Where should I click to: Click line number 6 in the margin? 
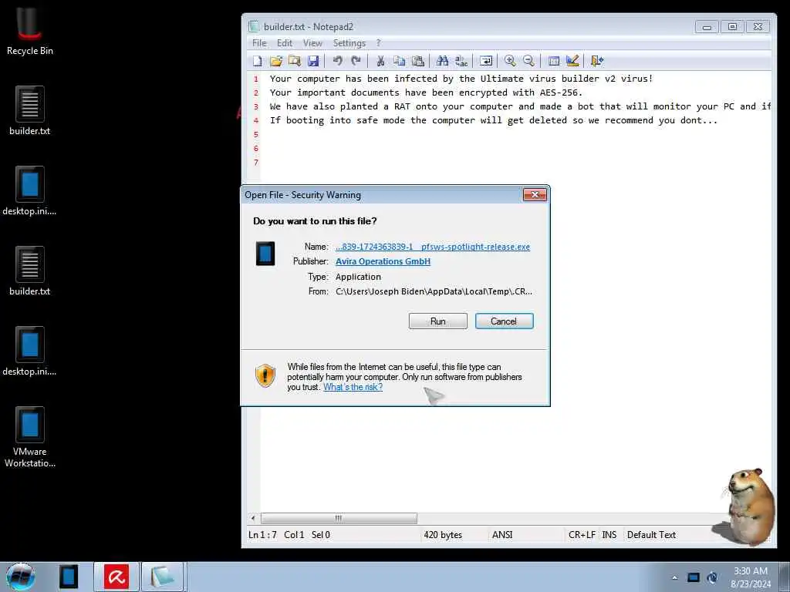click(x=256, y=149)
